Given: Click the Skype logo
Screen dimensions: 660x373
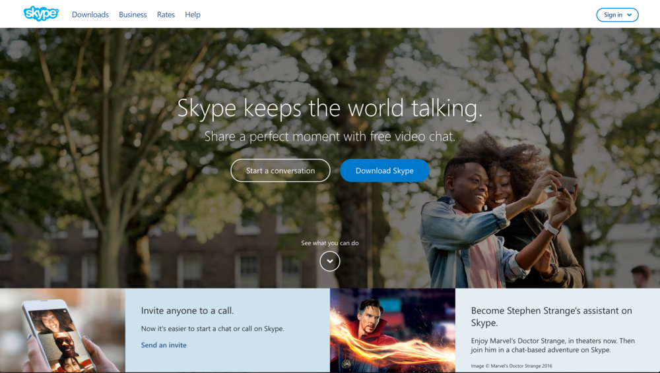Looking at the screenshot, I should (x=41, y=14).
